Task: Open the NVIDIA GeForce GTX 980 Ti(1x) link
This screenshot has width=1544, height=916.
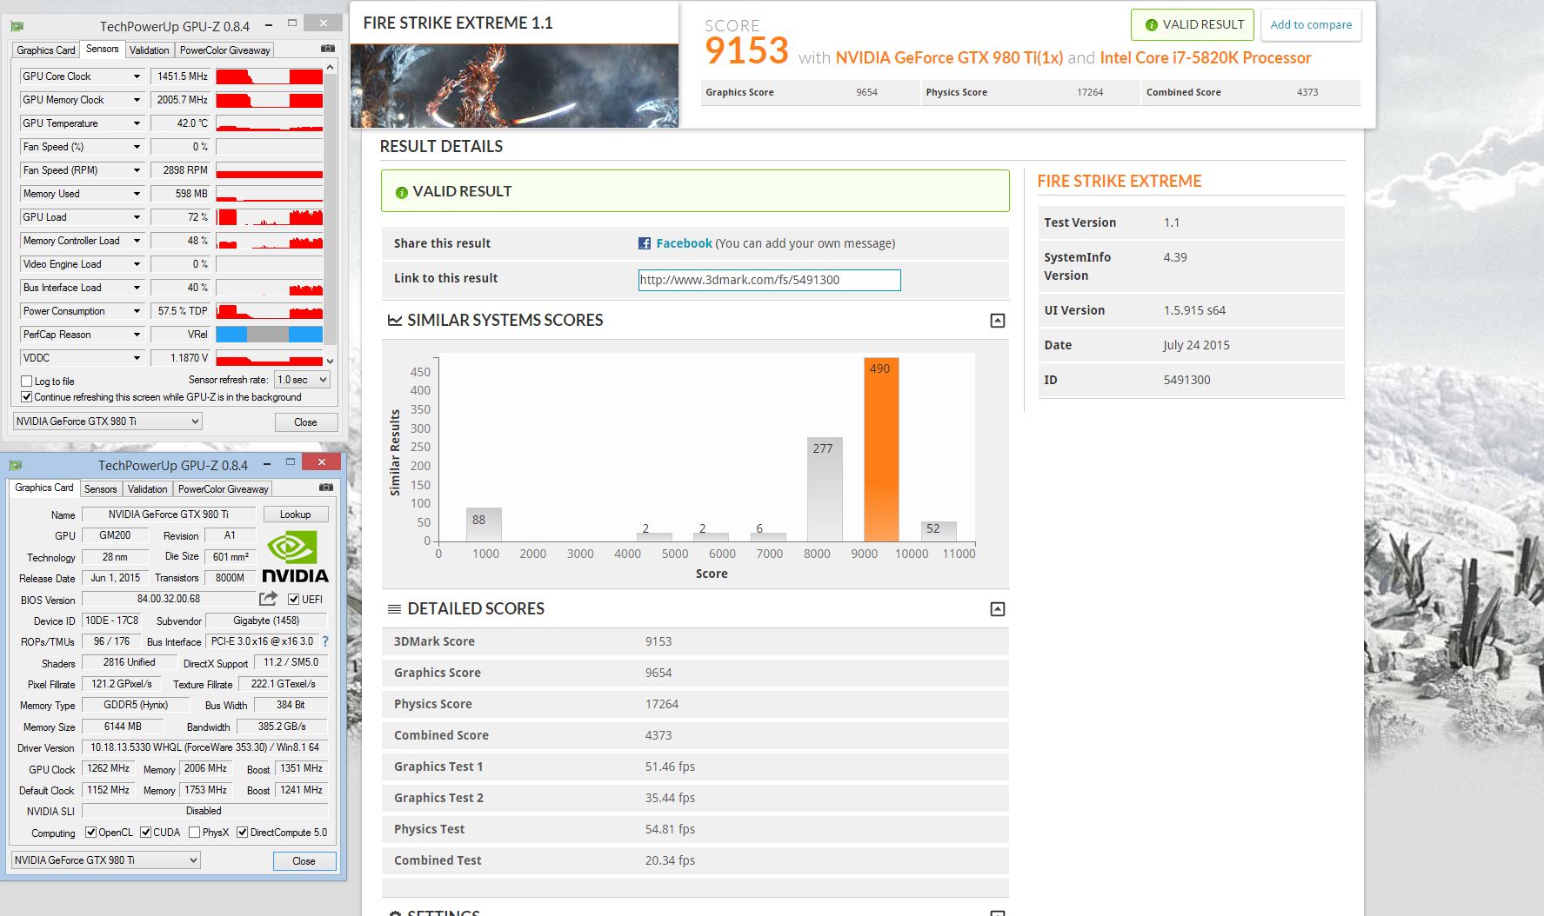Action: 949,58
